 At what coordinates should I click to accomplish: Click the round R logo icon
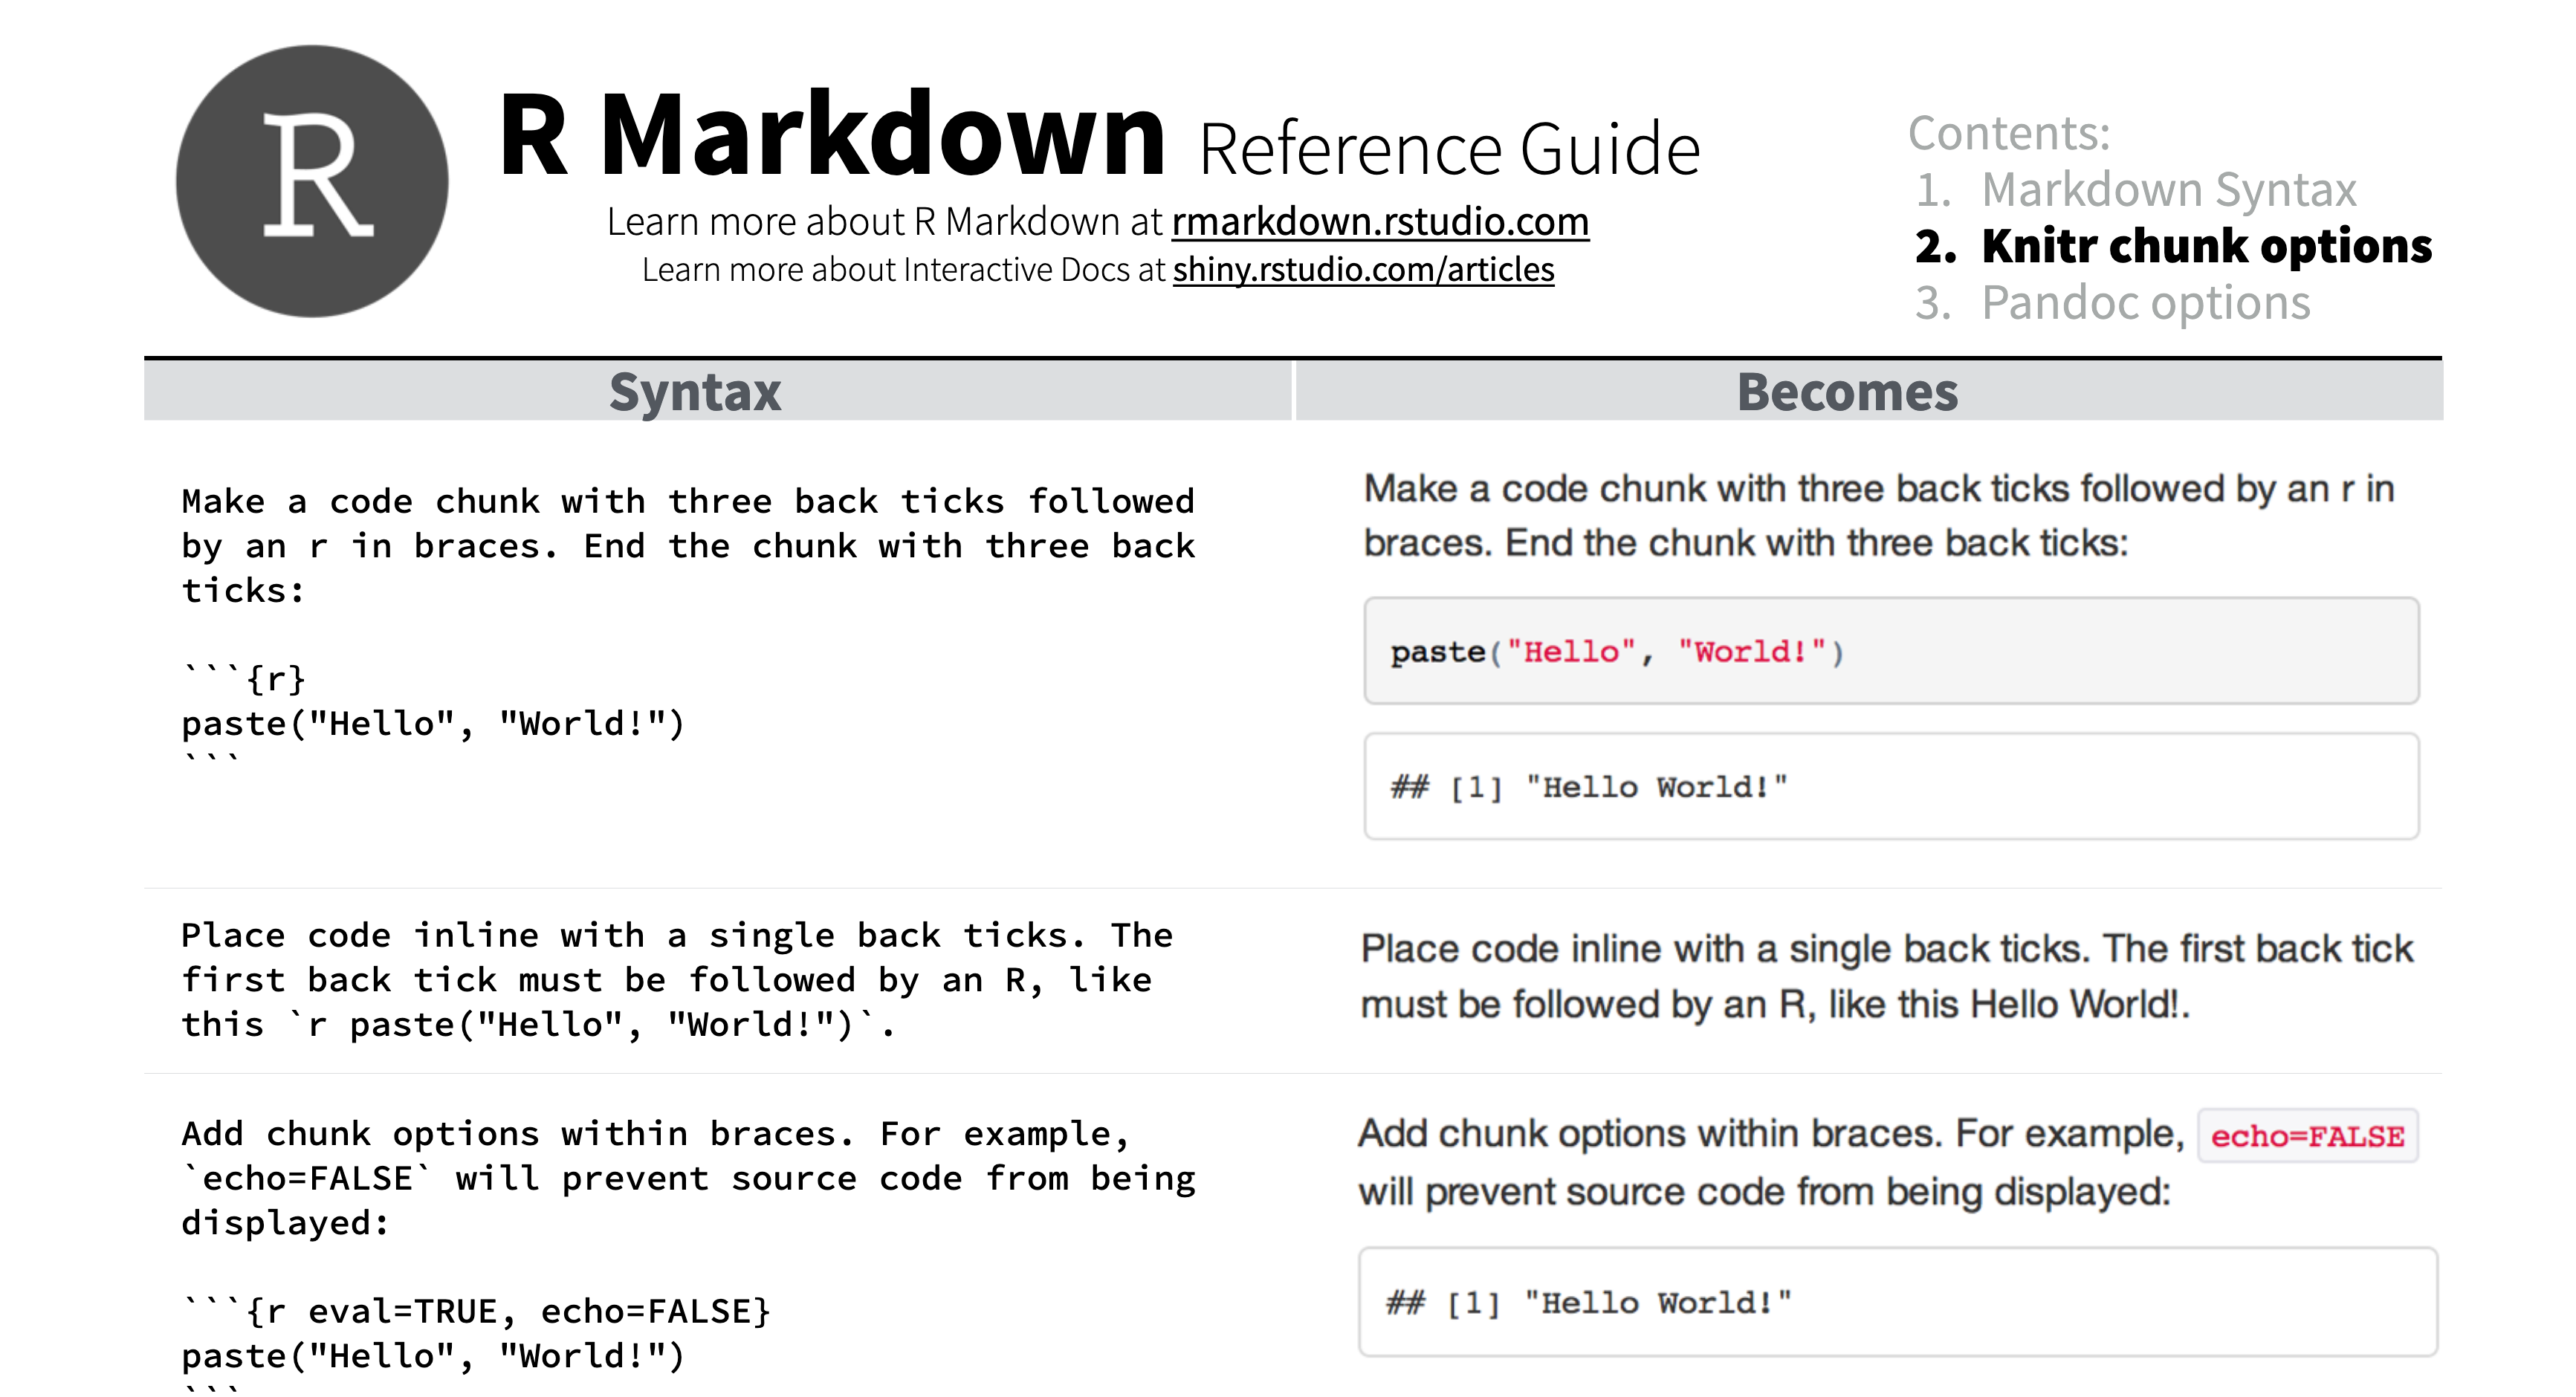tap(312, 181)
